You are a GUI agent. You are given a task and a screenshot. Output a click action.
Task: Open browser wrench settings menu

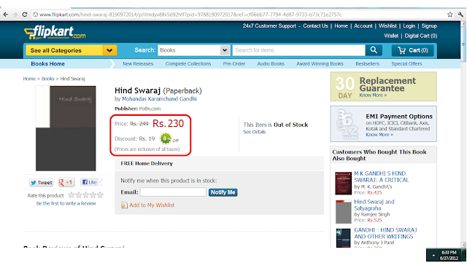pyautogui.click(x=460, y=15)
